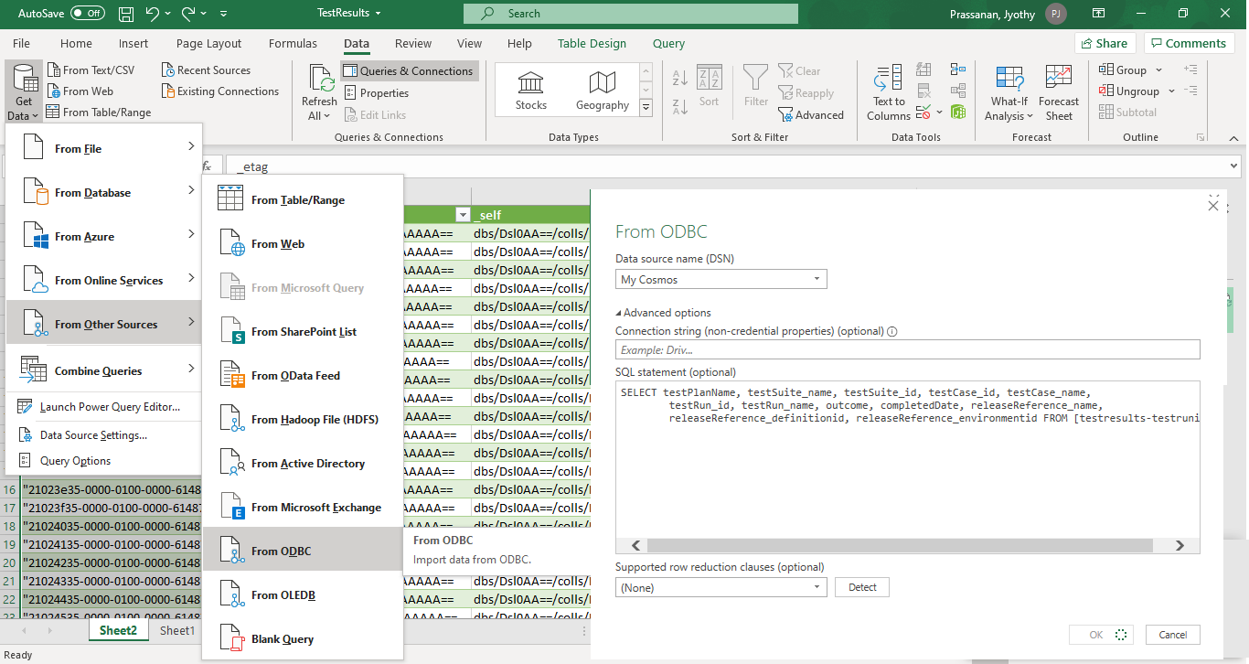The image size is (1249, 664).
Task: Switch to the Formulas ribbon tab
Action: [293, 43]
